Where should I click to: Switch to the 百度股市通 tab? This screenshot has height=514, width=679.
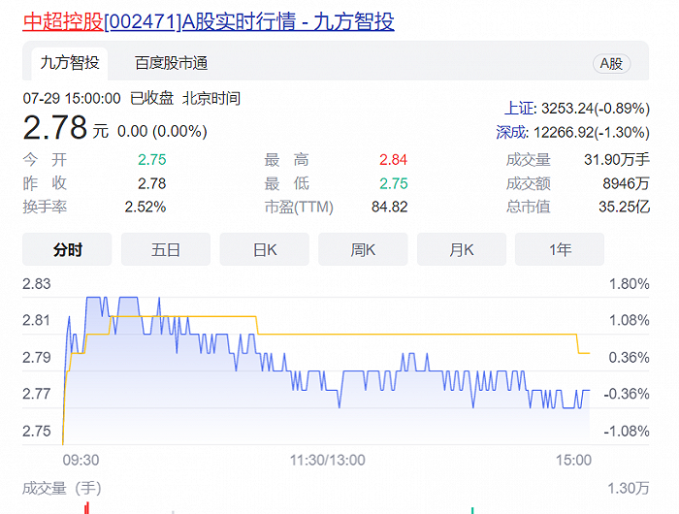click(171, 63)
